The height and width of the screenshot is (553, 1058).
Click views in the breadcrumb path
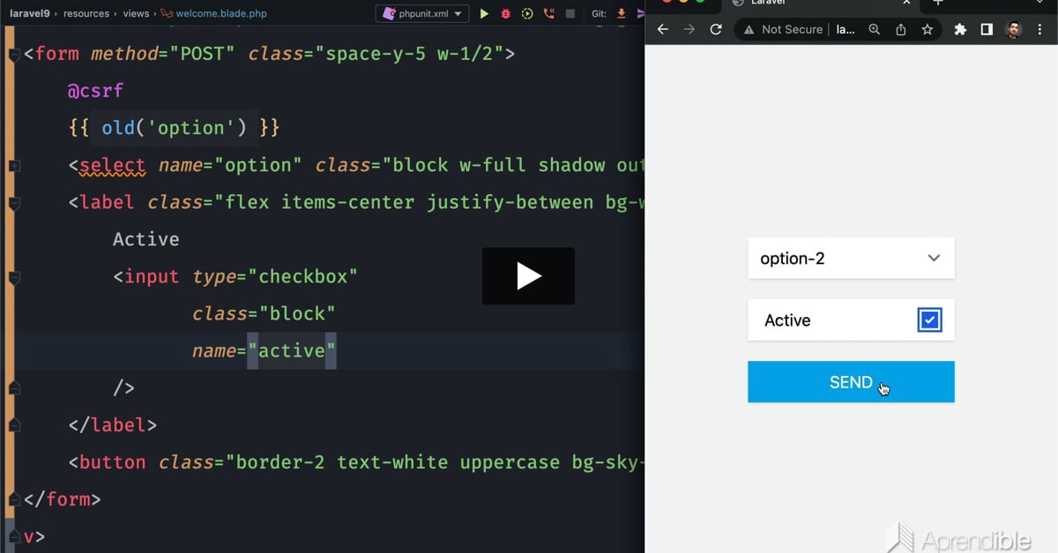click(136, 13)
